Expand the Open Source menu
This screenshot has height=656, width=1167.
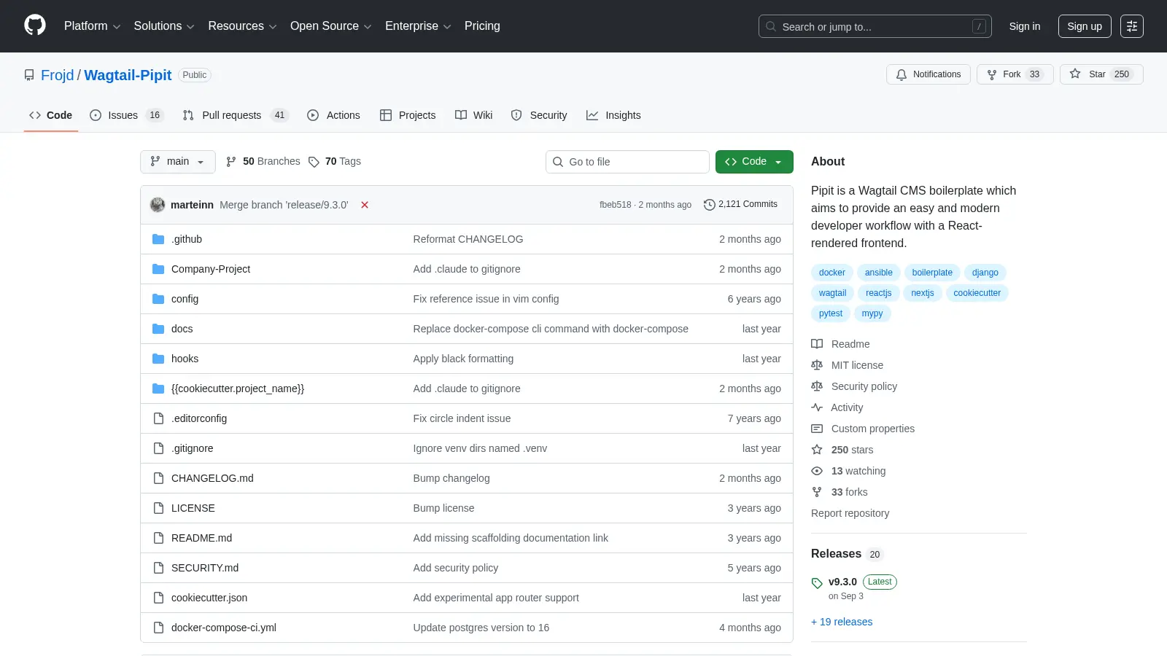tap(331, 26)
